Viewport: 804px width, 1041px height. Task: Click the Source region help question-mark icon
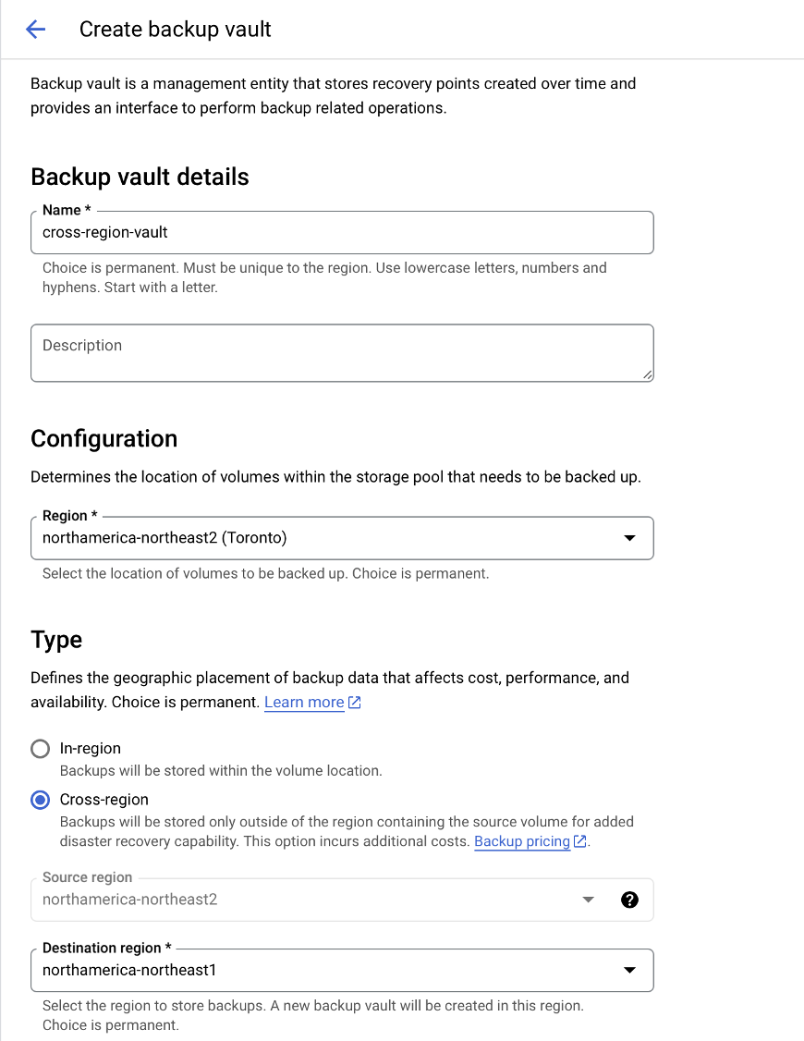pos(629,900)
